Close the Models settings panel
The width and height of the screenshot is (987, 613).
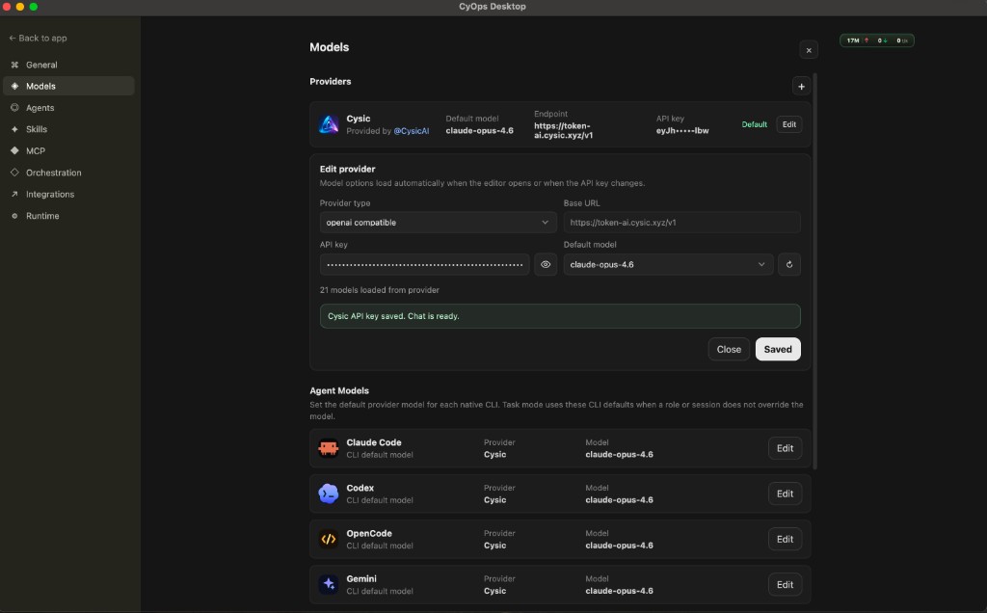click(x=809, y=50)
